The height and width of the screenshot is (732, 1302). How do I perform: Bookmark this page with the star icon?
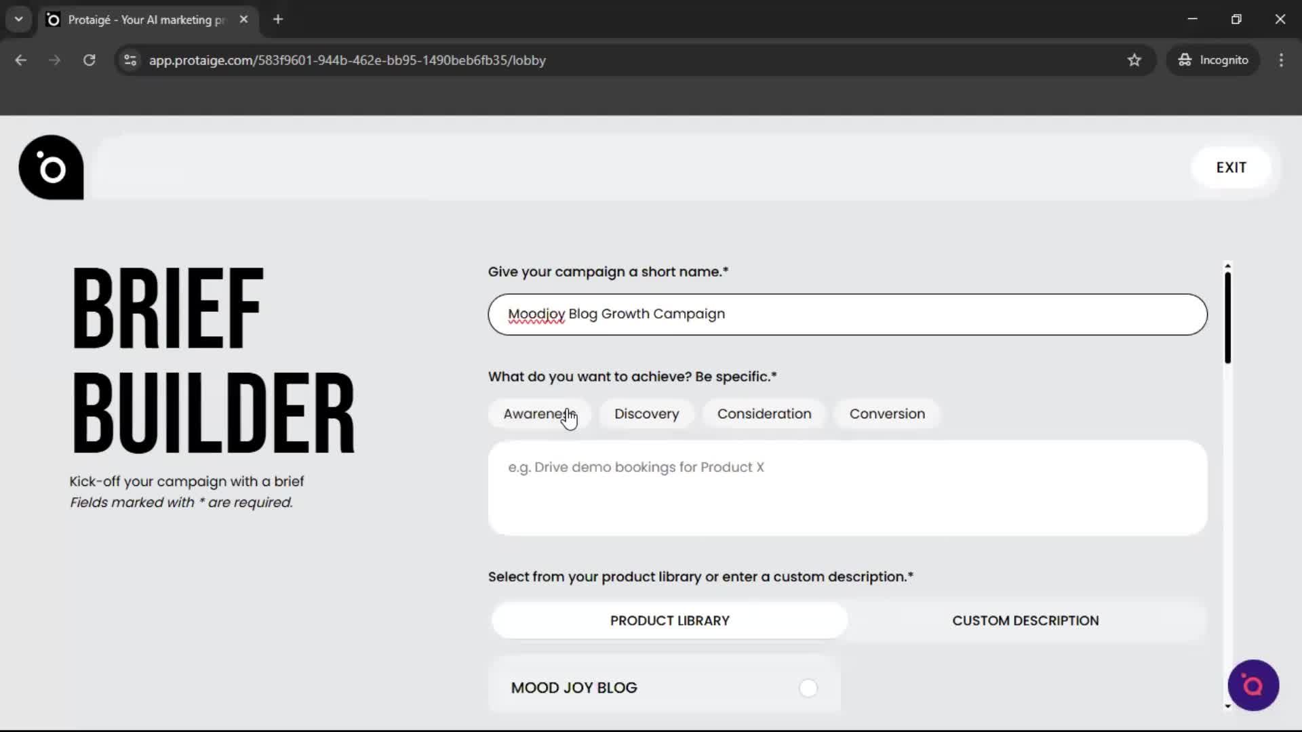(1135, 60)
